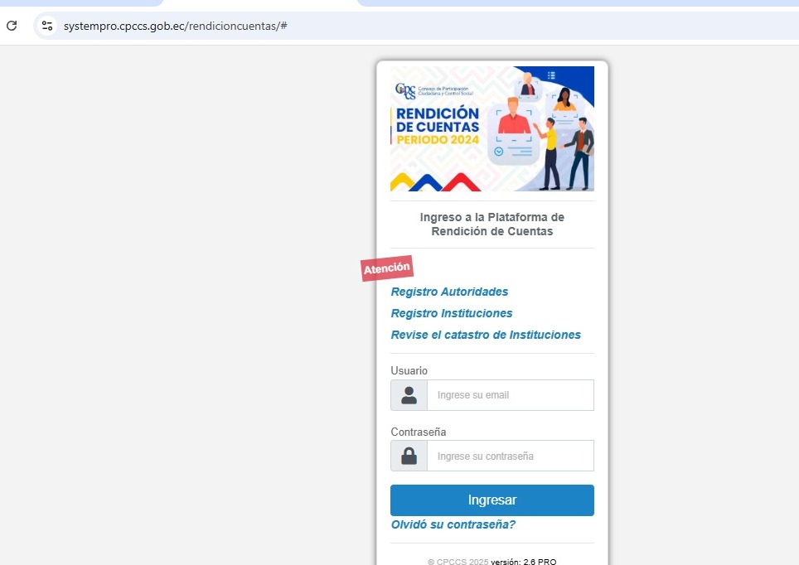
Task: Click the Contraseña field label
Action: click(418, 432)
